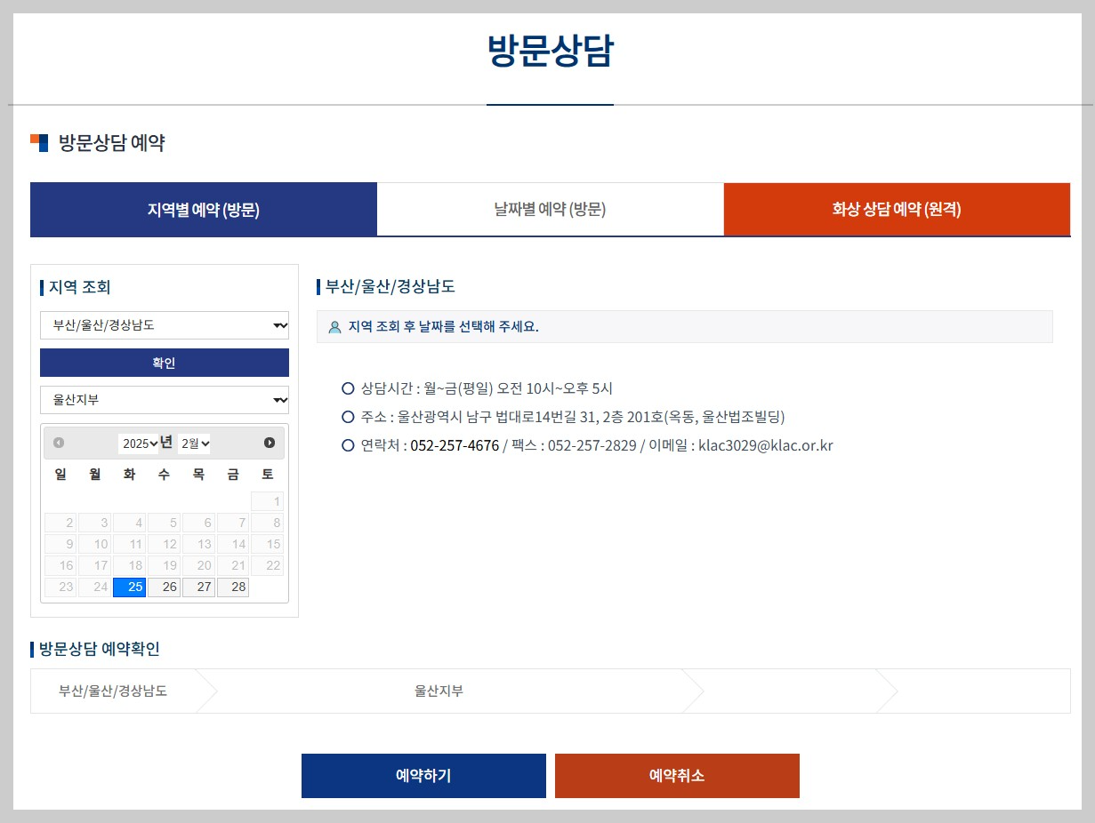Select February 27 on the calendar
This screenshot has height=823, width=1095.
coord(198,587)
